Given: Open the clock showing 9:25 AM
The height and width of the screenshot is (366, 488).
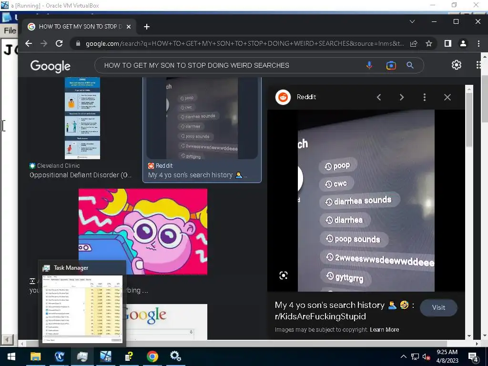Looking at the screenshot, I should click(x=447, y=356).
